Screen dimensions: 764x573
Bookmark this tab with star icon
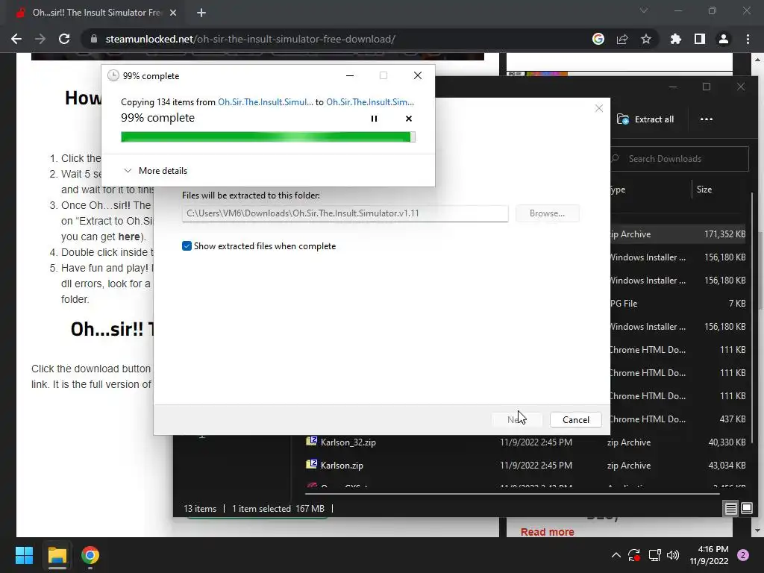(x=646, y=39)
